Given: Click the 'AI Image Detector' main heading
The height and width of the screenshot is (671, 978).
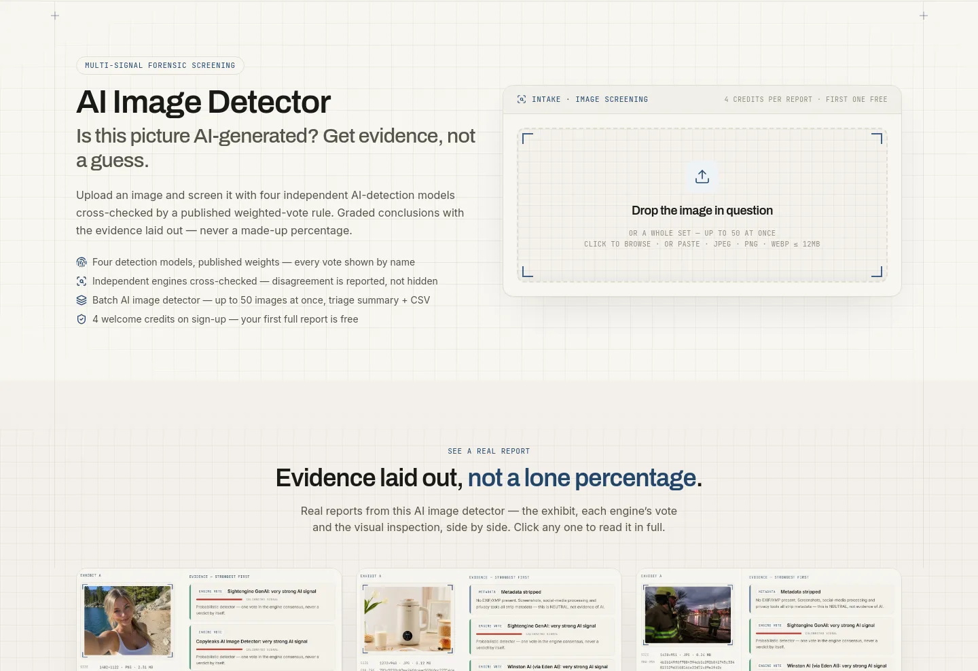Looking at the screenshot, I should point(203,102).
